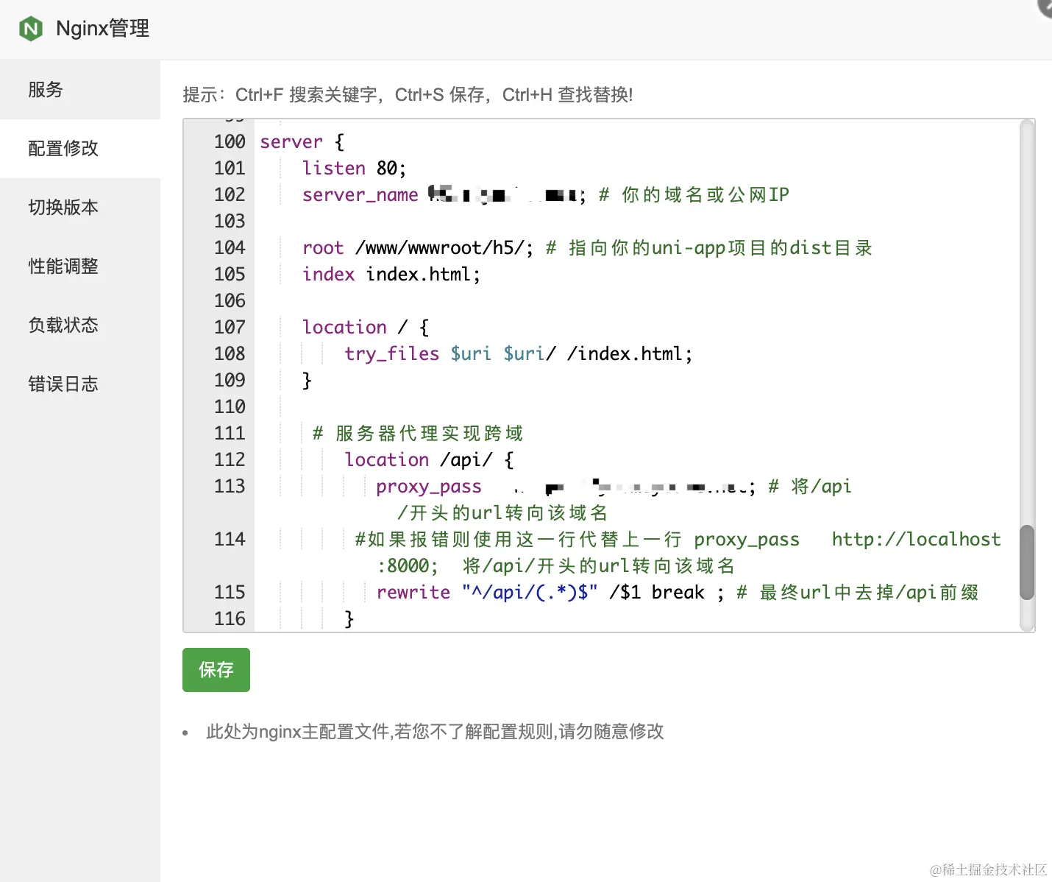Viewport: 1052px width, 882px height.
Task: Open the 错误日志 log viewer
Action: point(63,384)
